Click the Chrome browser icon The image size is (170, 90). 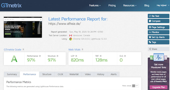[71, 39]
